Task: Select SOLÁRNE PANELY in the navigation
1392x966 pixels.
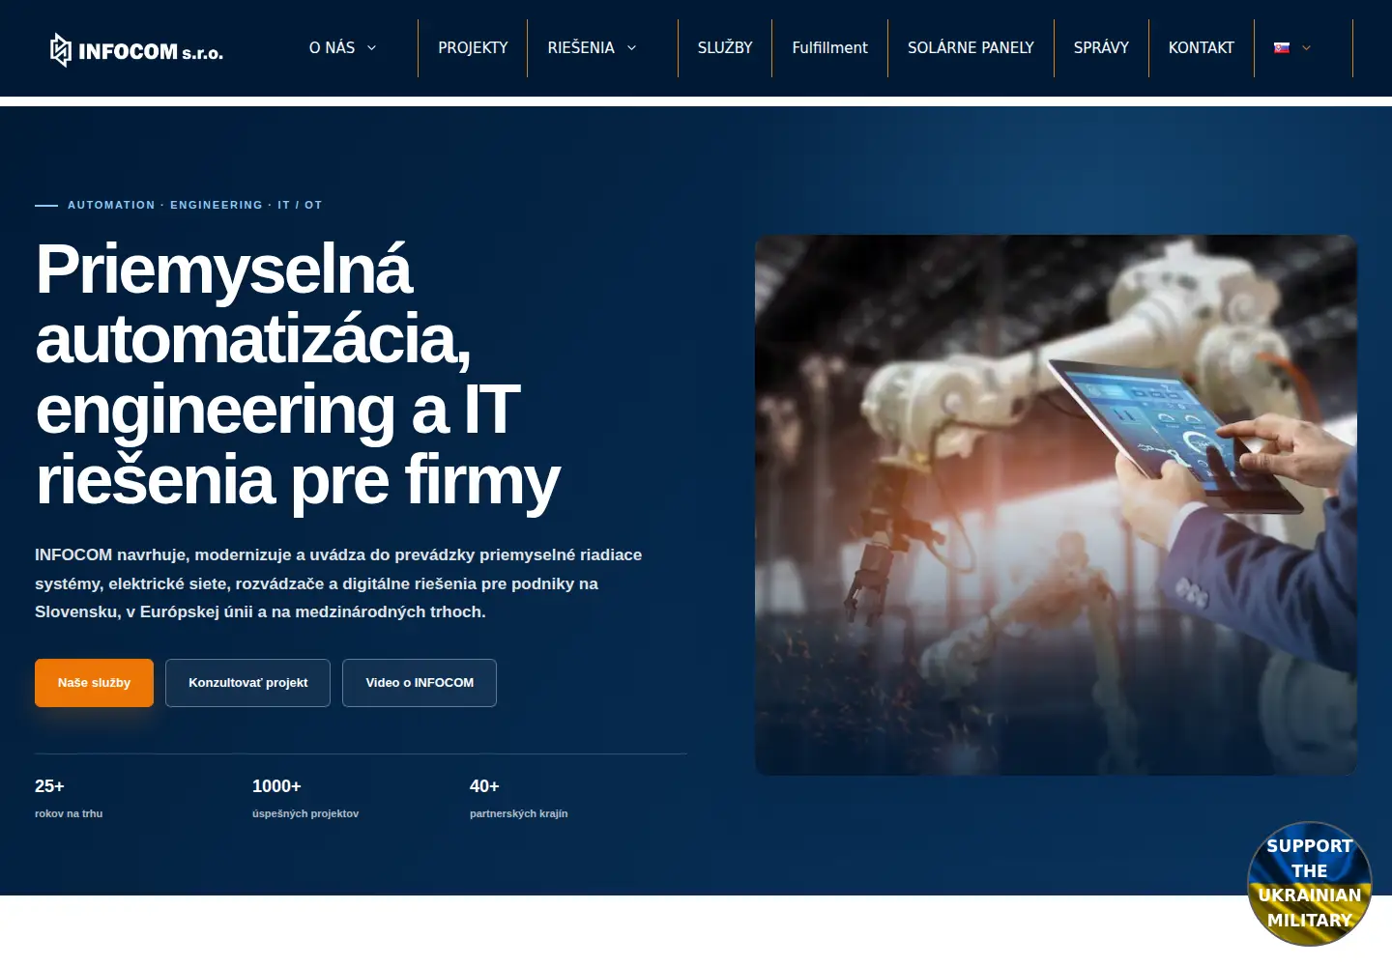Action: [971, 47]
